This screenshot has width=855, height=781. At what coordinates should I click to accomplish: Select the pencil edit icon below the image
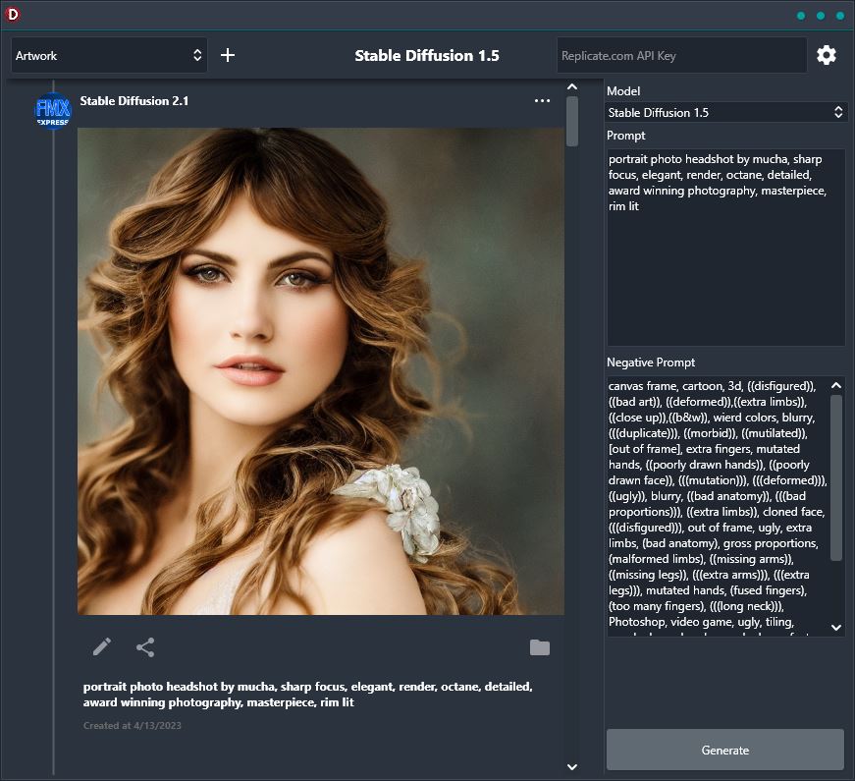point(101,647)
